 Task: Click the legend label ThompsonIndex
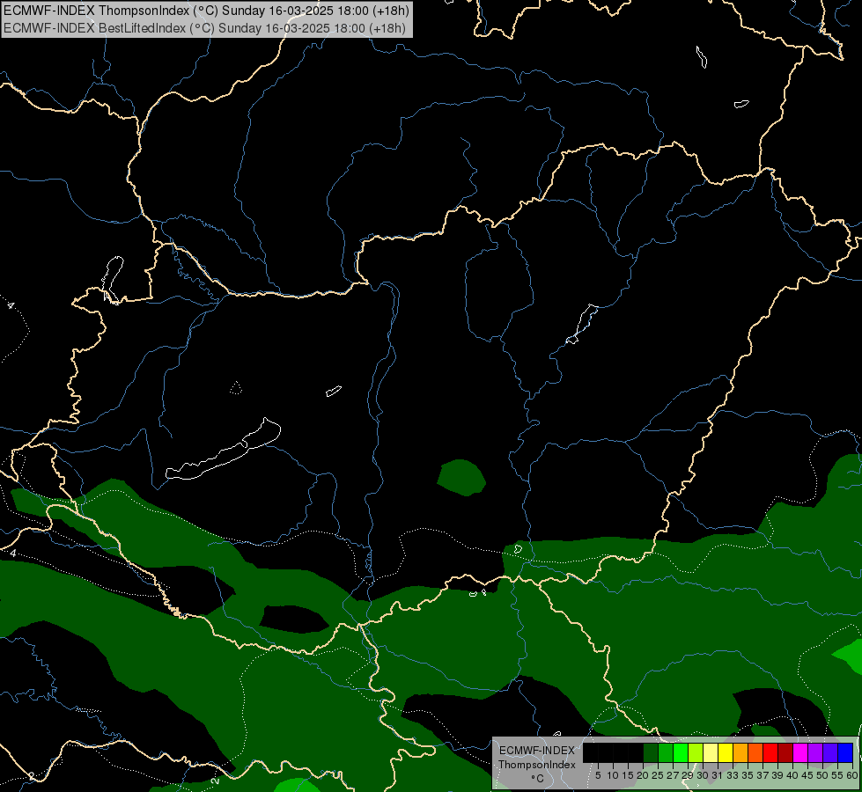pyautogui.click(x=537, y=765)
